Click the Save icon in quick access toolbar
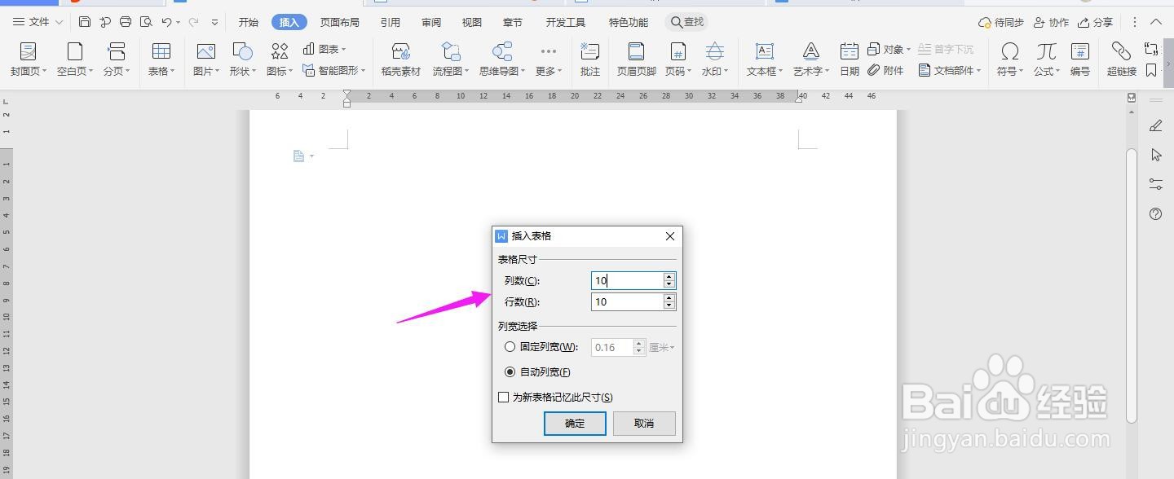Image resolution: width=1174 pixels, height=479 pixels. pos(85,22)
